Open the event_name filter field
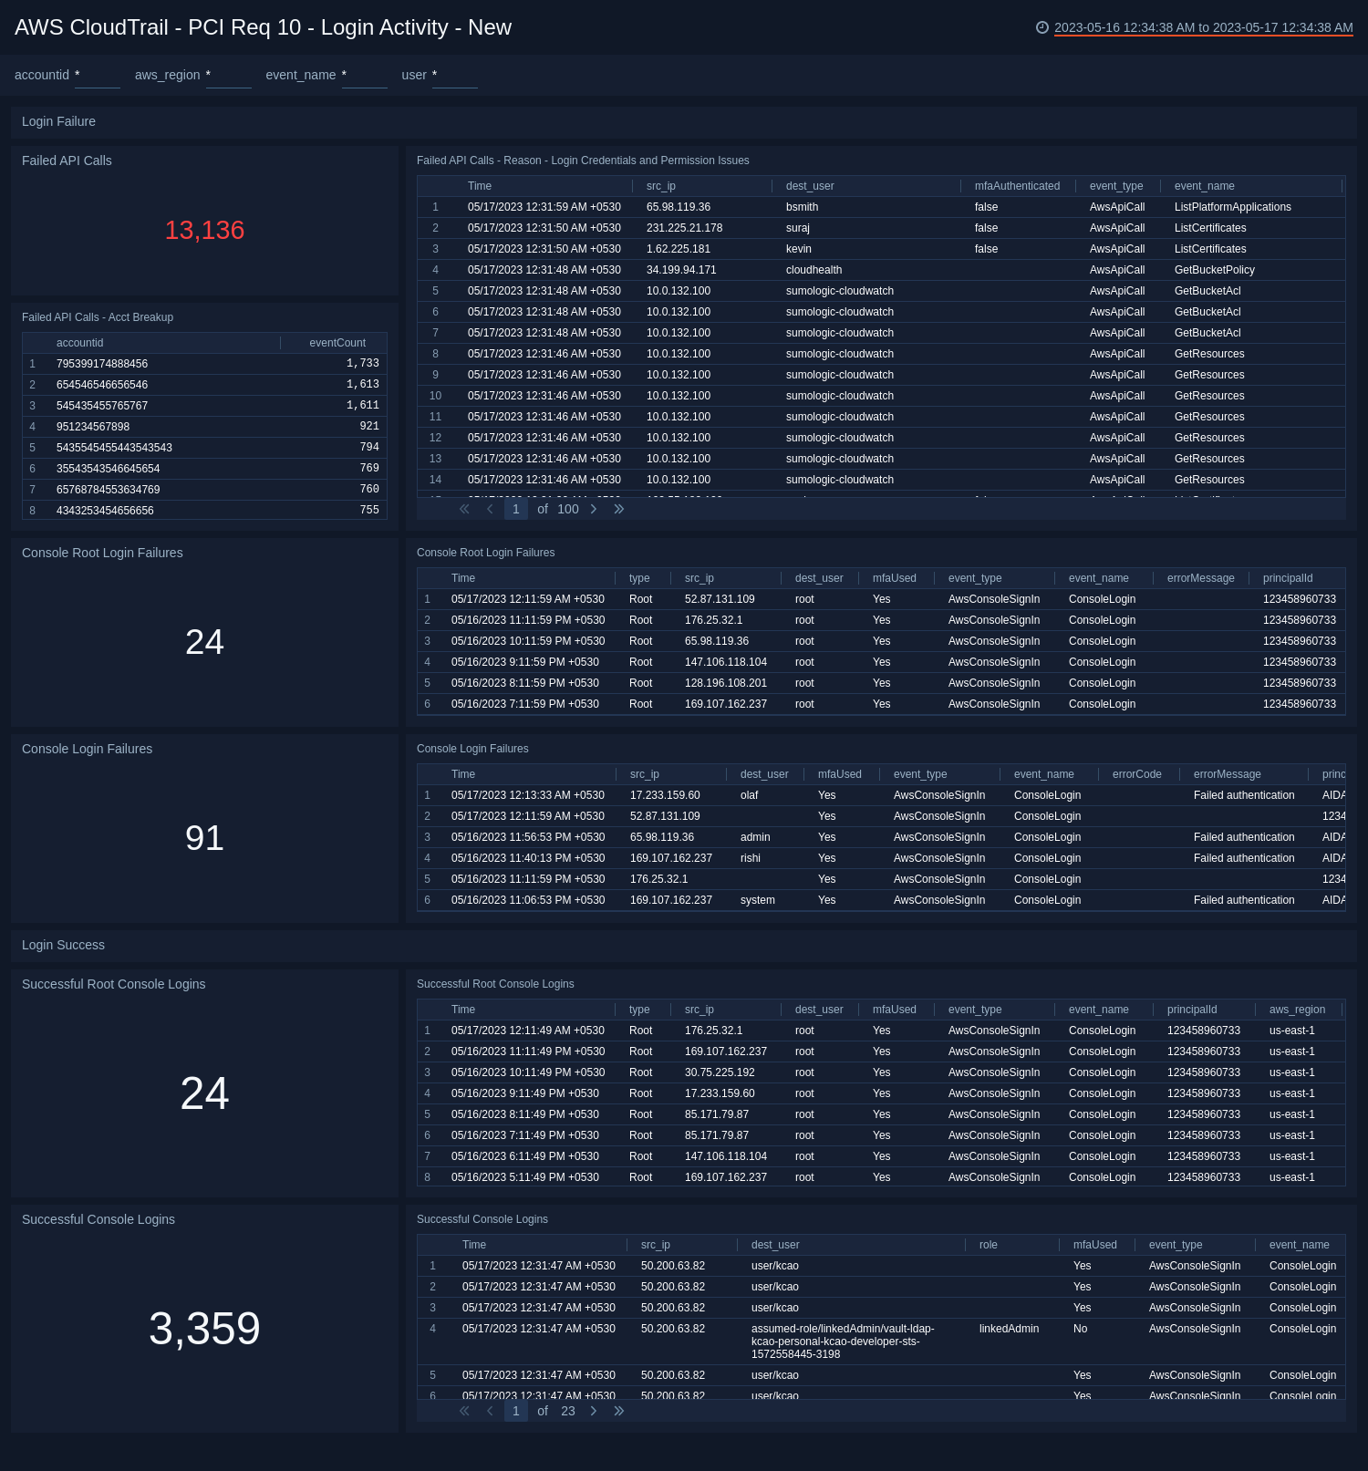This screenshot has height=1471, width=1368. [364, 76]
